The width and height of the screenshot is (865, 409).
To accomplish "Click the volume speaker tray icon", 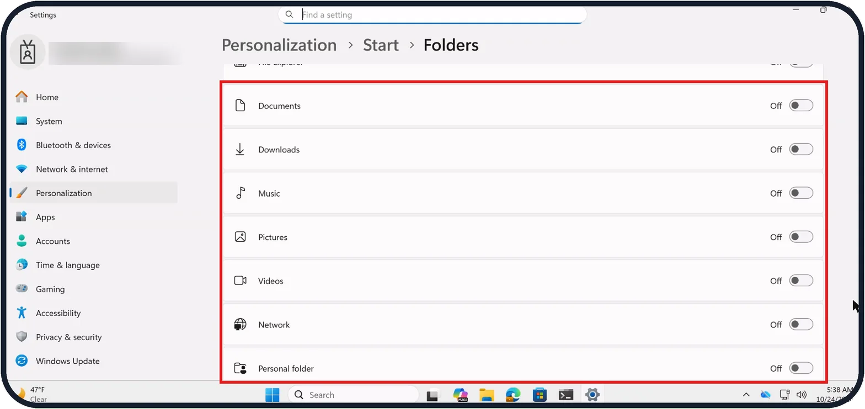I will [802, 394].
